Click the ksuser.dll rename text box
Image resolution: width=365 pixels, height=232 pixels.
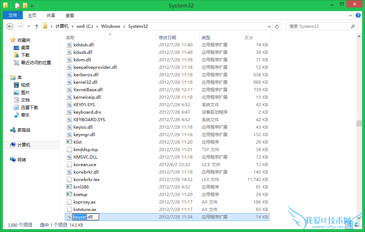[x=86, y=217]
